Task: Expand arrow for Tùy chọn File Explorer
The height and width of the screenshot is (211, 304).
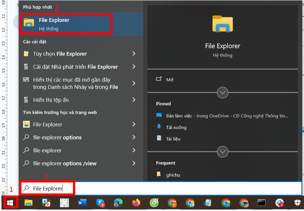Action: [134, 54]
